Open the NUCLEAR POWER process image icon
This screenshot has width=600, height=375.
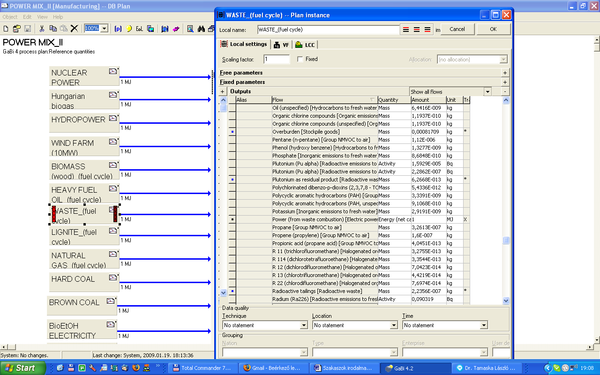click(113, 71)
